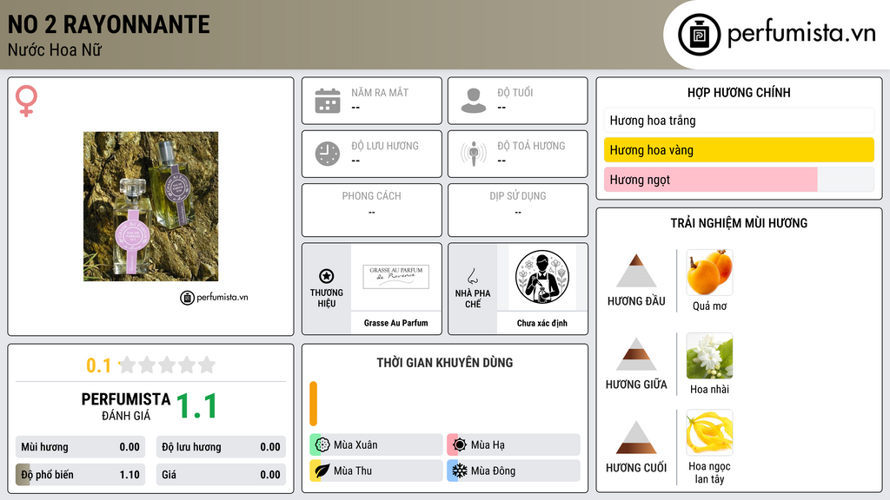
Task: Click the Perfumista đánh giá label
Action: click(126, 406)
